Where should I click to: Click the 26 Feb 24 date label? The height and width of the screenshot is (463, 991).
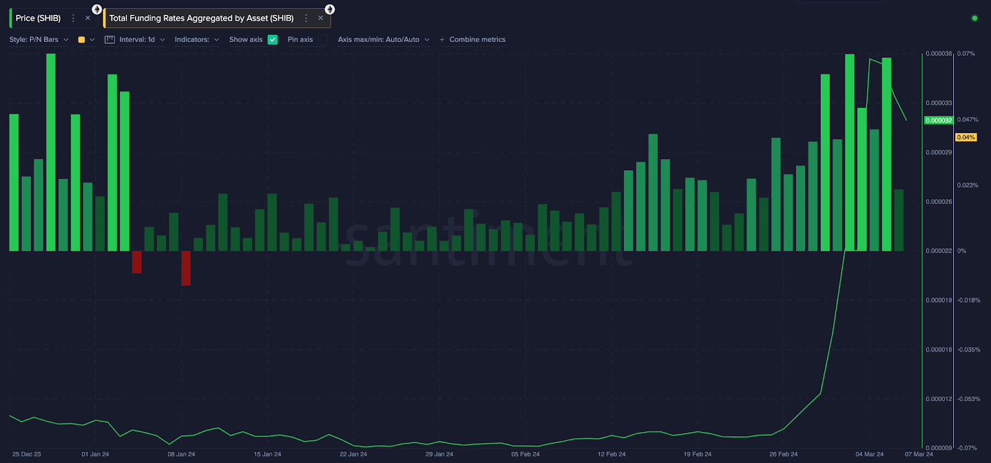click(x=784, y=454)
